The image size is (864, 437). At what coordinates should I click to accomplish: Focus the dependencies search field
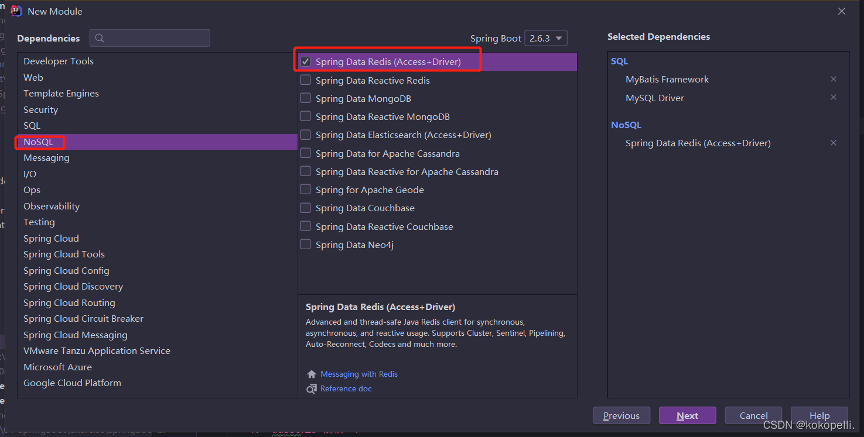coord(150,38)
